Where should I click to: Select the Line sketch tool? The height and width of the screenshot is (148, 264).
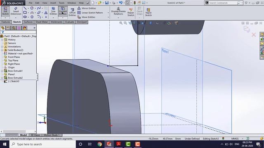(x=25, y=8)
